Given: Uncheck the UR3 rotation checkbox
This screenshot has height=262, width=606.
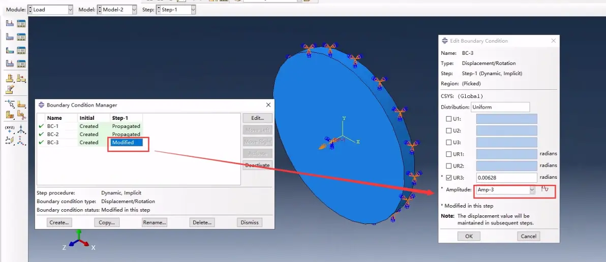Looking at the screenshot, I should (x=448, y=177).
